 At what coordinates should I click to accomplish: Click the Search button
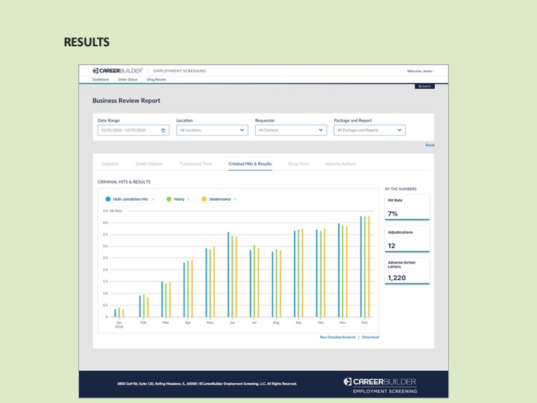[424, 87]
